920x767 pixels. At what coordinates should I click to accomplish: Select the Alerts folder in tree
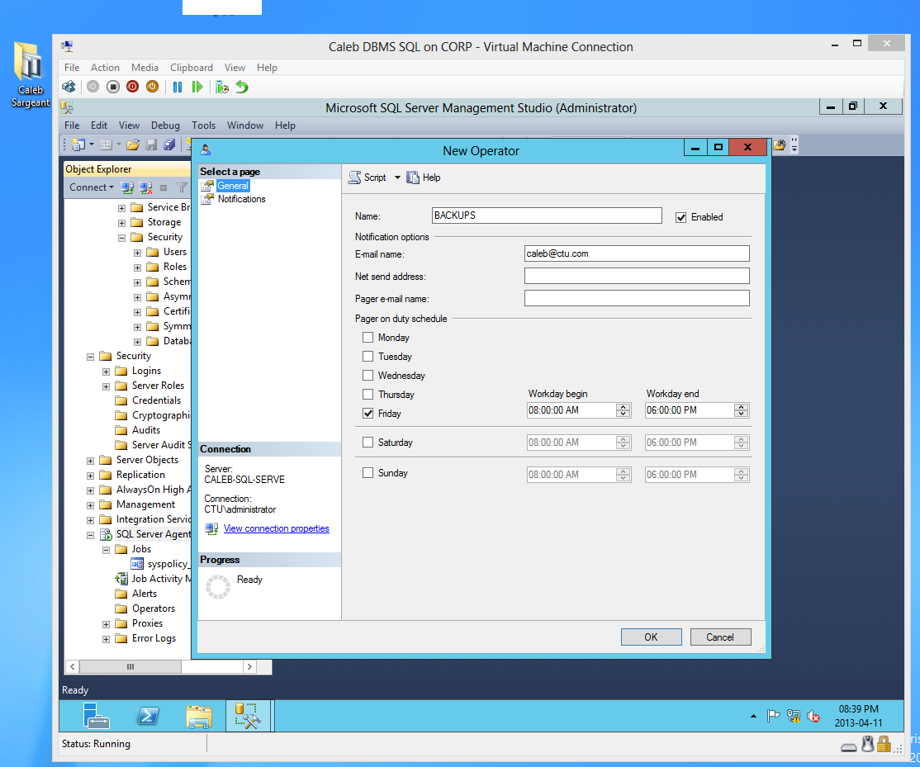coord(145,594)
